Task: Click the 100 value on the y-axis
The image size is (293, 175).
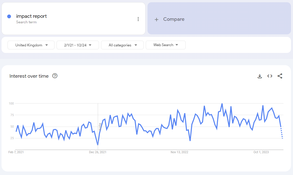Action: 11,104
